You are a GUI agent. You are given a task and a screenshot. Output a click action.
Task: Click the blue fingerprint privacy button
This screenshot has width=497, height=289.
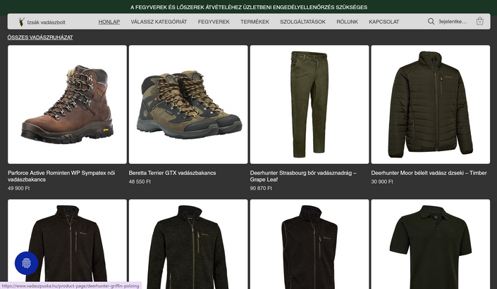[x=26, y=263]
